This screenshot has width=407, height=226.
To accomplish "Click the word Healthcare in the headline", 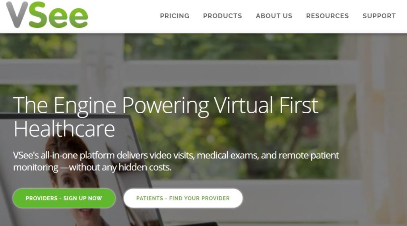I will [64, 129].
